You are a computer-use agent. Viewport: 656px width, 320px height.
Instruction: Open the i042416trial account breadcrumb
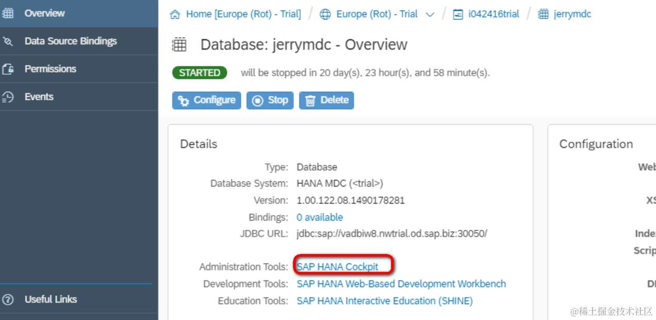(494, 14)
